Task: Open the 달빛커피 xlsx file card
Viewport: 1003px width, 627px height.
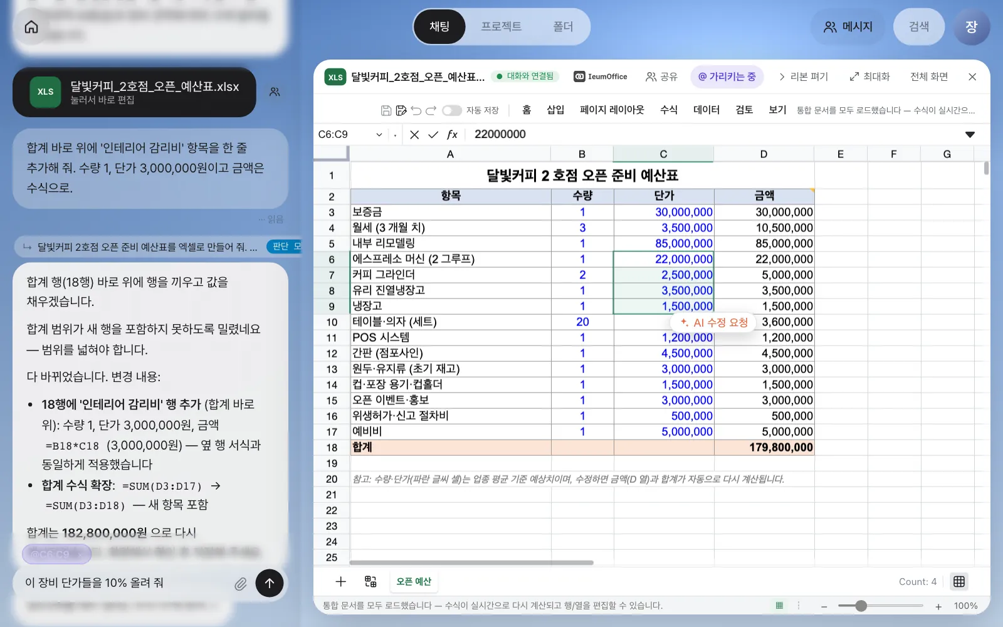Action: point(134,92)
